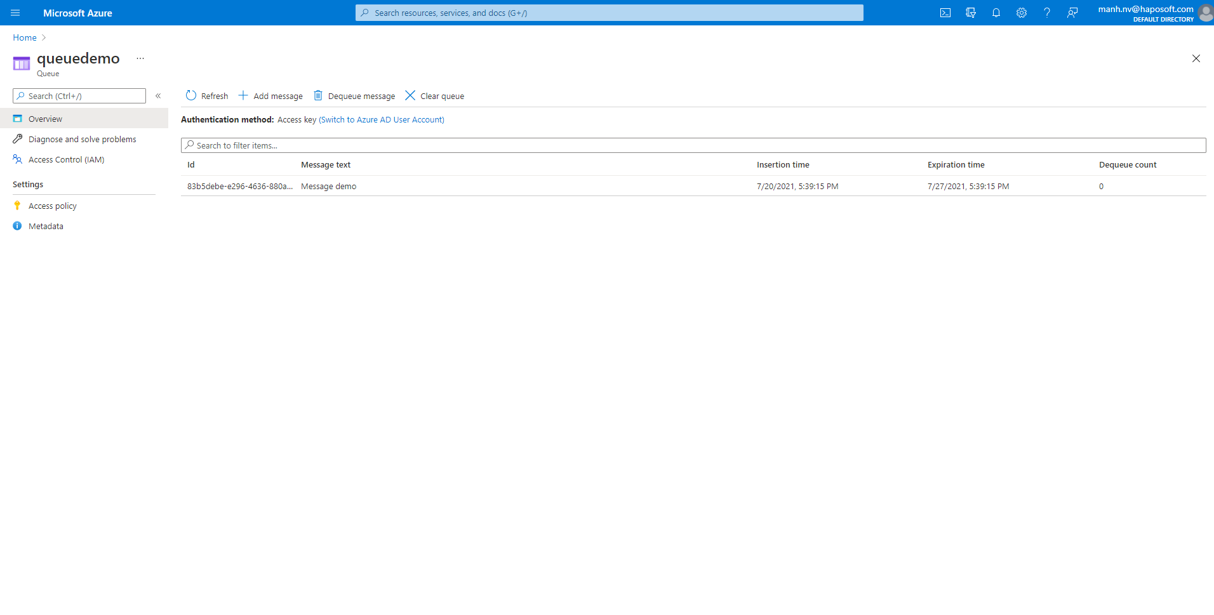This screenshot has height=615, width=1214.
Task: Open portal settings gear
Action: 1022,13
